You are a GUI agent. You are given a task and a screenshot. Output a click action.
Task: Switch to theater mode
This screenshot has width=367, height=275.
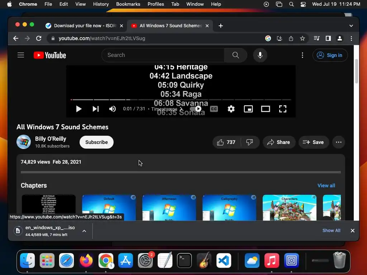click(x=266, y=109)
